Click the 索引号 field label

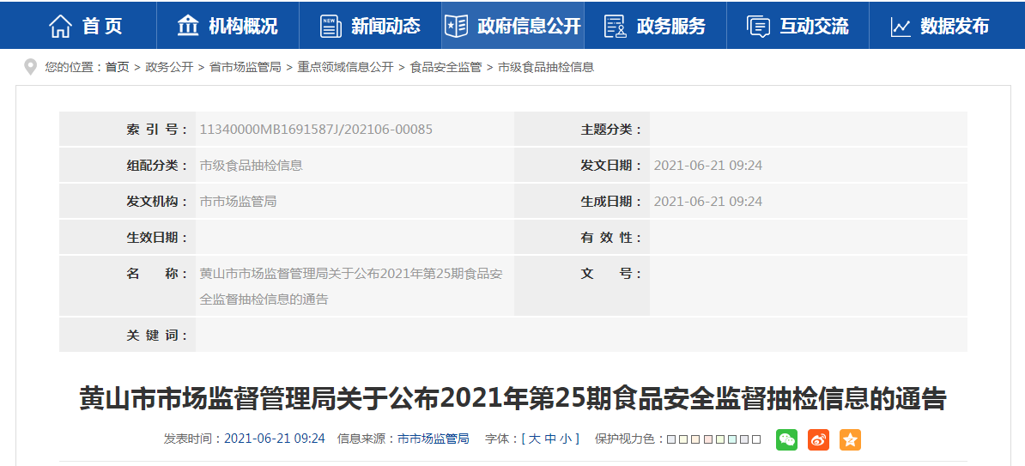tap(157, 130)
